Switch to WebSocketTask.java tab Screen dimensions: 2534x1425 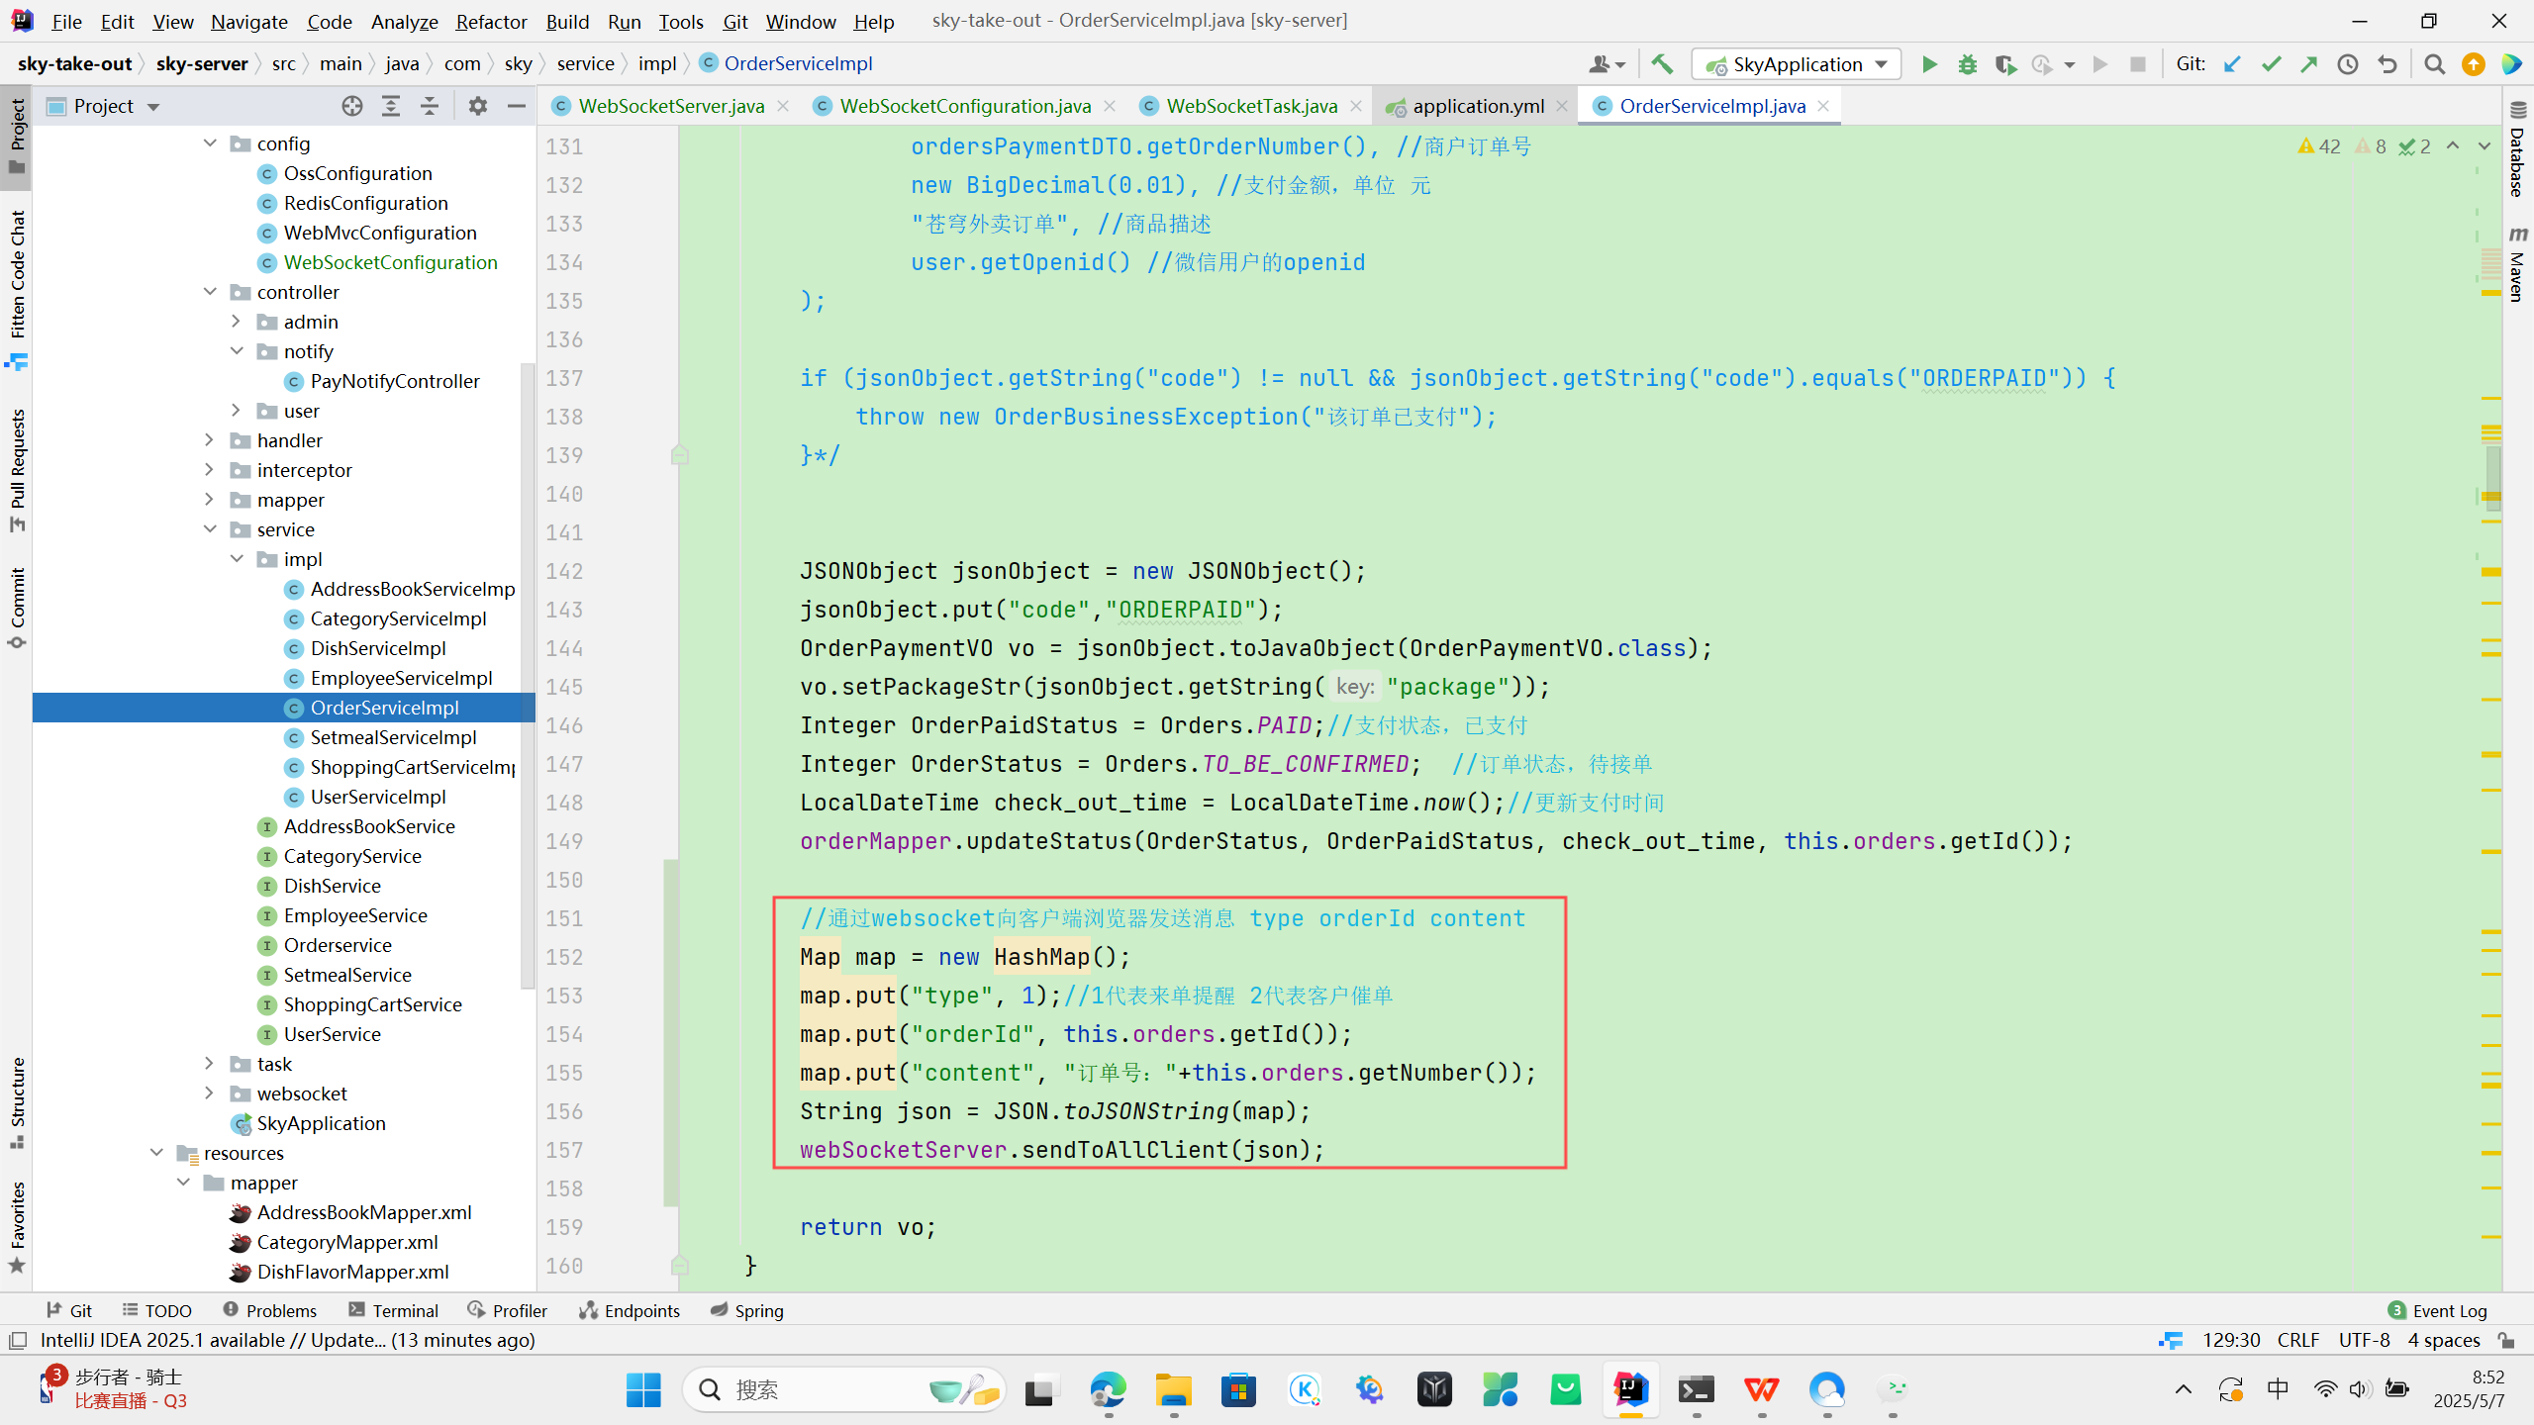coord(1250,106)
